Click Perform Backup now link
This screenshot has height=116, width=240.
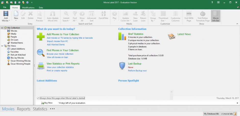click(137, 70)
